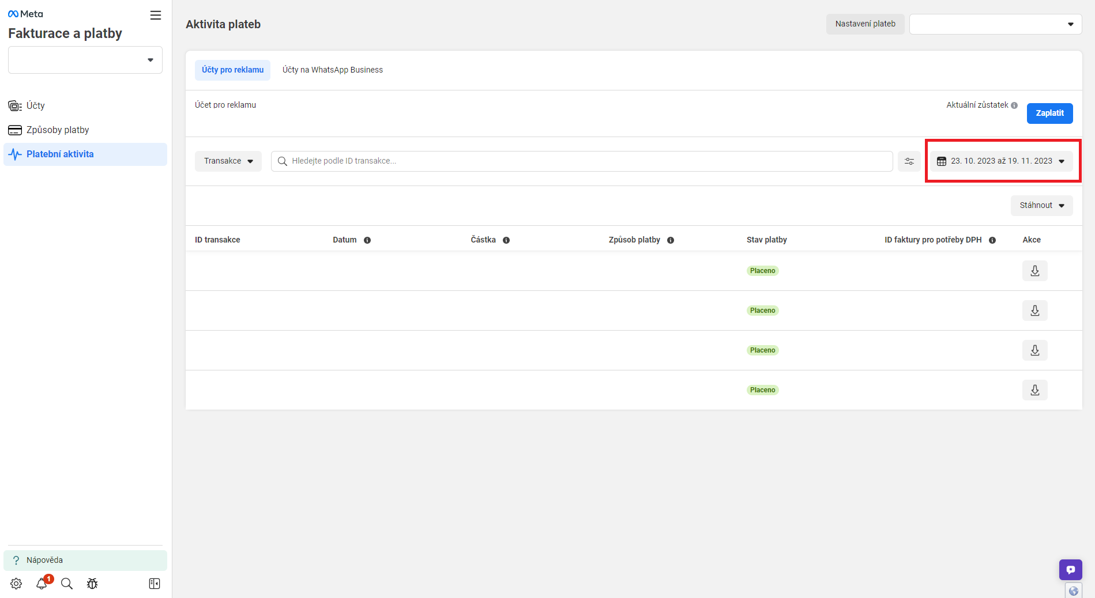The height and width of the screenshot is (598, 1095).
Task: Download the first transaction's invoice
Action: (1035, 271)
